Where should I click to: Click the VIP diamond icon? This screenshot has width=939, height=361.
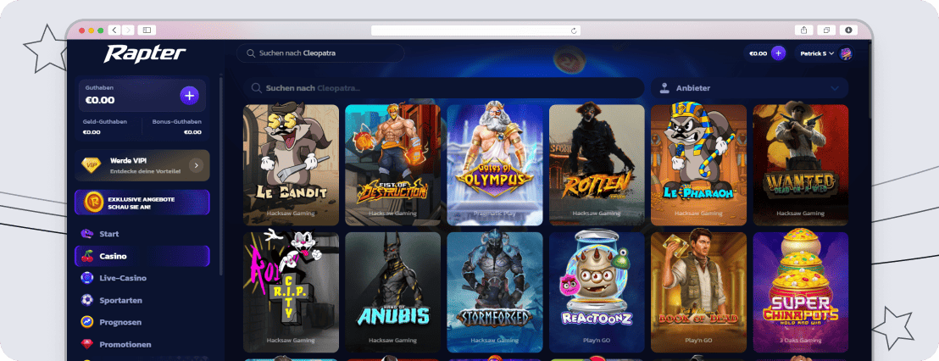coord(92,165)
